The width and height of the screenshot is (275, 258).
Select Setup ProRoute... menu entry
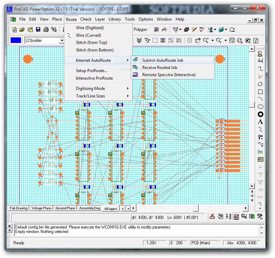[99, 71]
